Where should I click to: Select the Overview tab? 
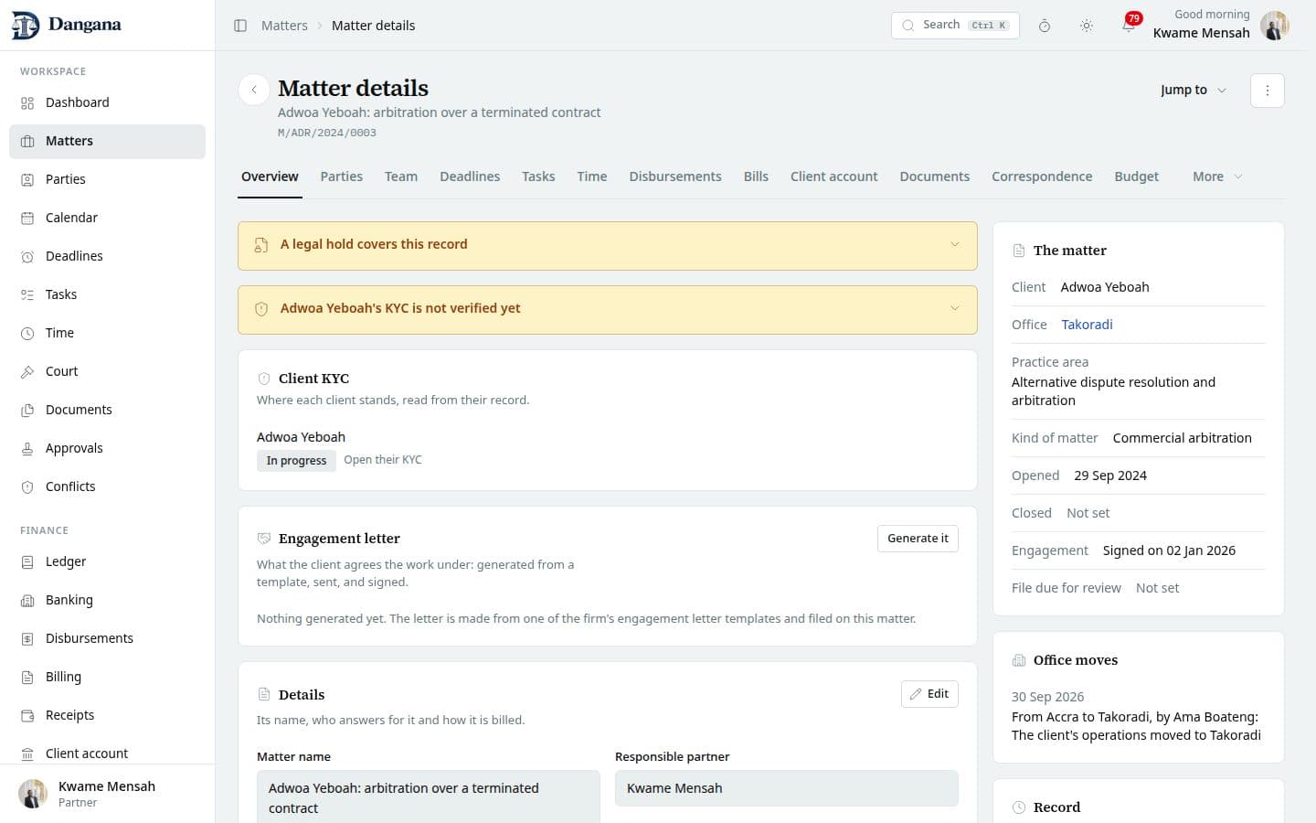(270, 176)
